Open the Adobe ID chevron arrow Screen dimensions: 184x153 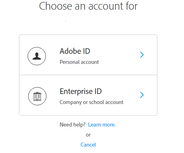point(142,55)
